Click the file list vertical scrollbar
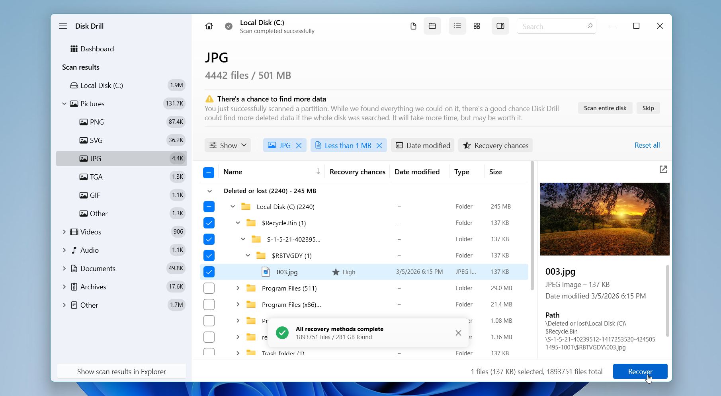 point(532,226)
